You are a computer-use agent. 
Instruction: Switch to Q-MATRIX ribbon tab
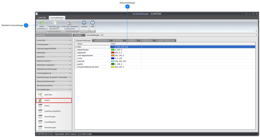click(42, 17)
